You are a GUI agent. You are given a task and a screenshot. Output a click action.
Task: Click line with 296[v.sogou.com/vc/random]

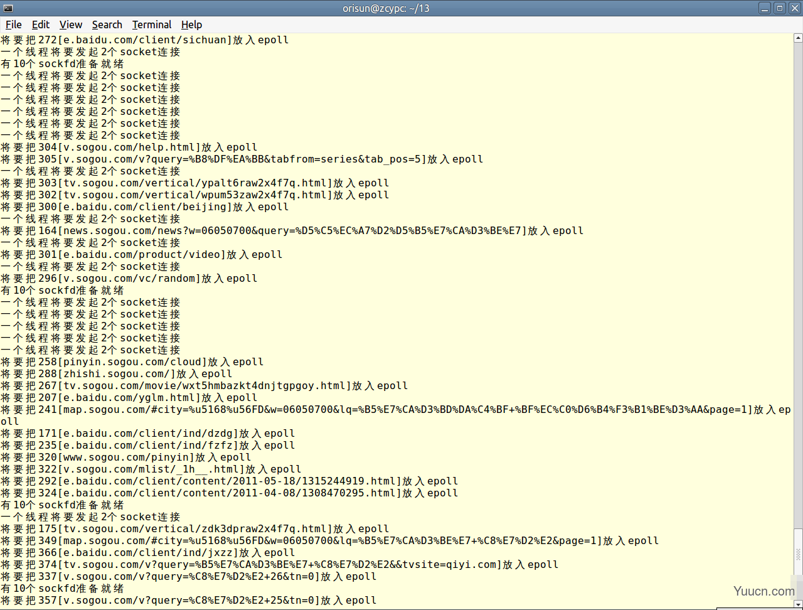point(129,279)
